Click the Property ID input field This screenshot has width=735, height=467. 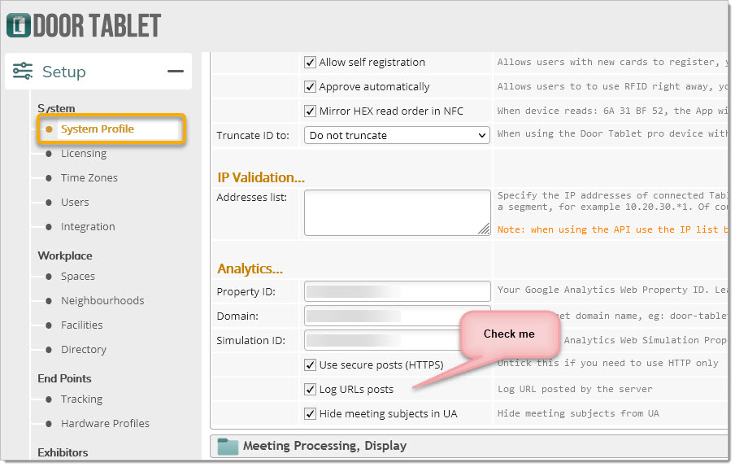click(x=397, y=291)
